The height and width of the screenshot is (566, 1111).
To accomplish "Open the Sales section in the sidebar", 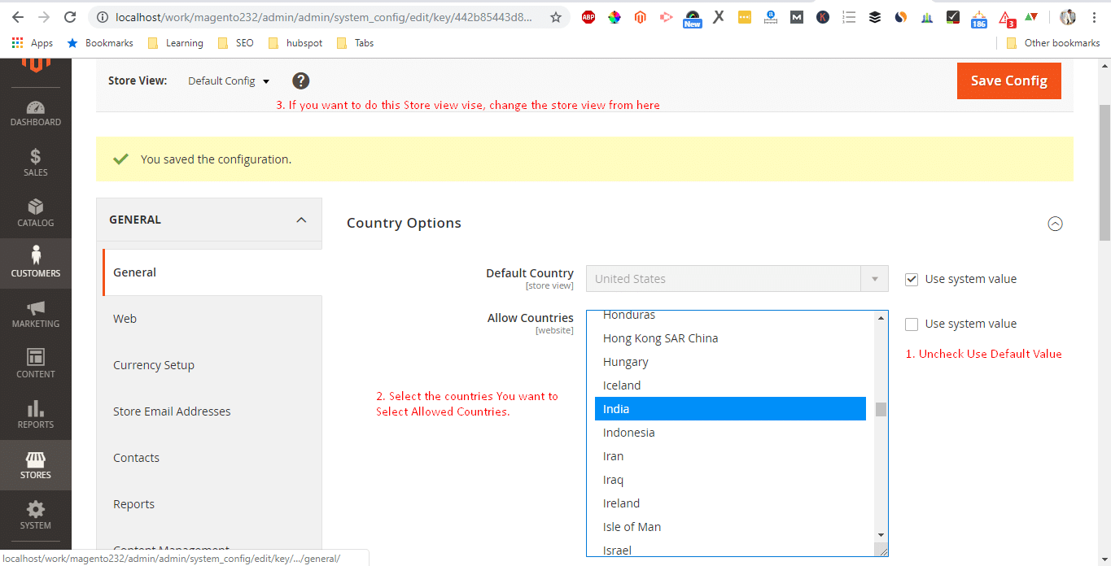I will coord(35,163).
